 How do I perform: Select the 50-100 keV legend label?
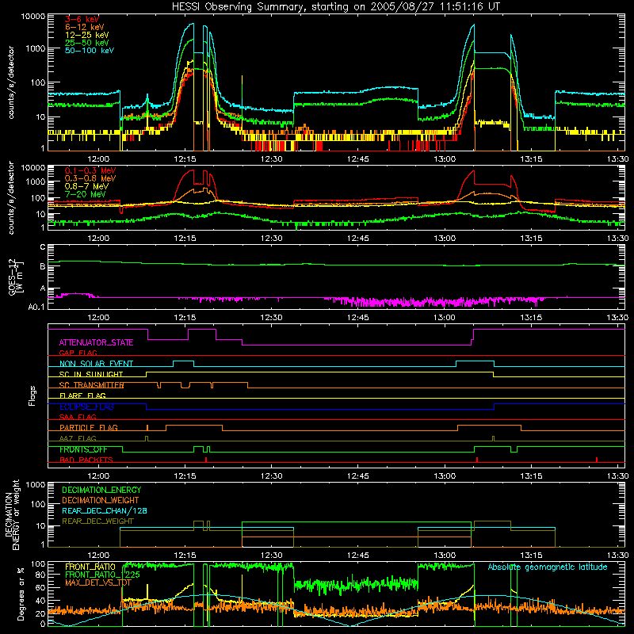[90, 51]
